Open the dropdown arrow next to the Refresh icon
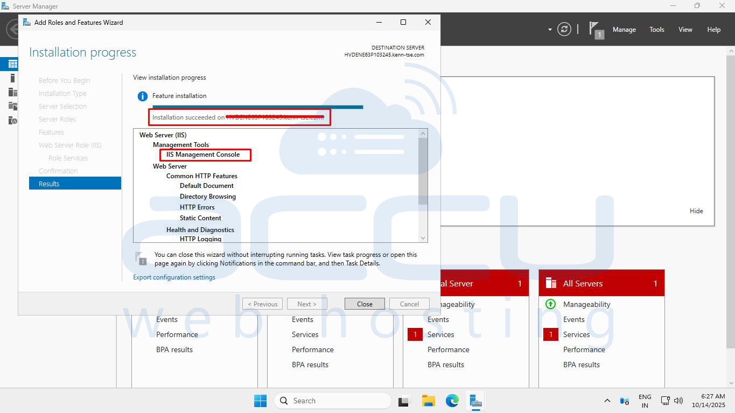 point(550,30)
